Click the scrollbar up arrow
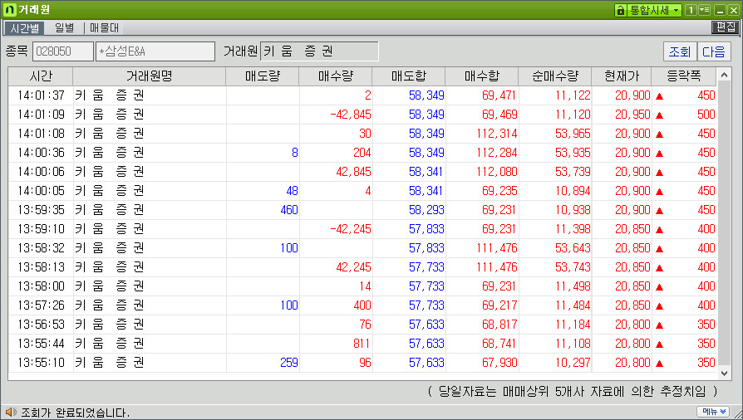The image size is (743, 420). click(724, 75)
